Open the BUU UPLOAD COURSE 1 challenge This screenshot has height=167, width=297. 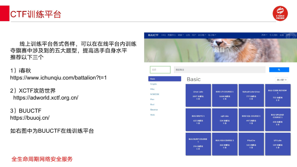278,120
